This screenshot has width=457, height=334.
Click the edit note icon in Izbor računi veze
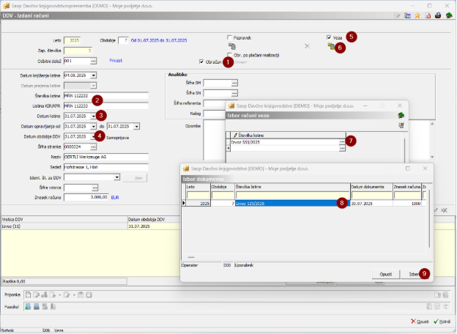tap(401, 125)
